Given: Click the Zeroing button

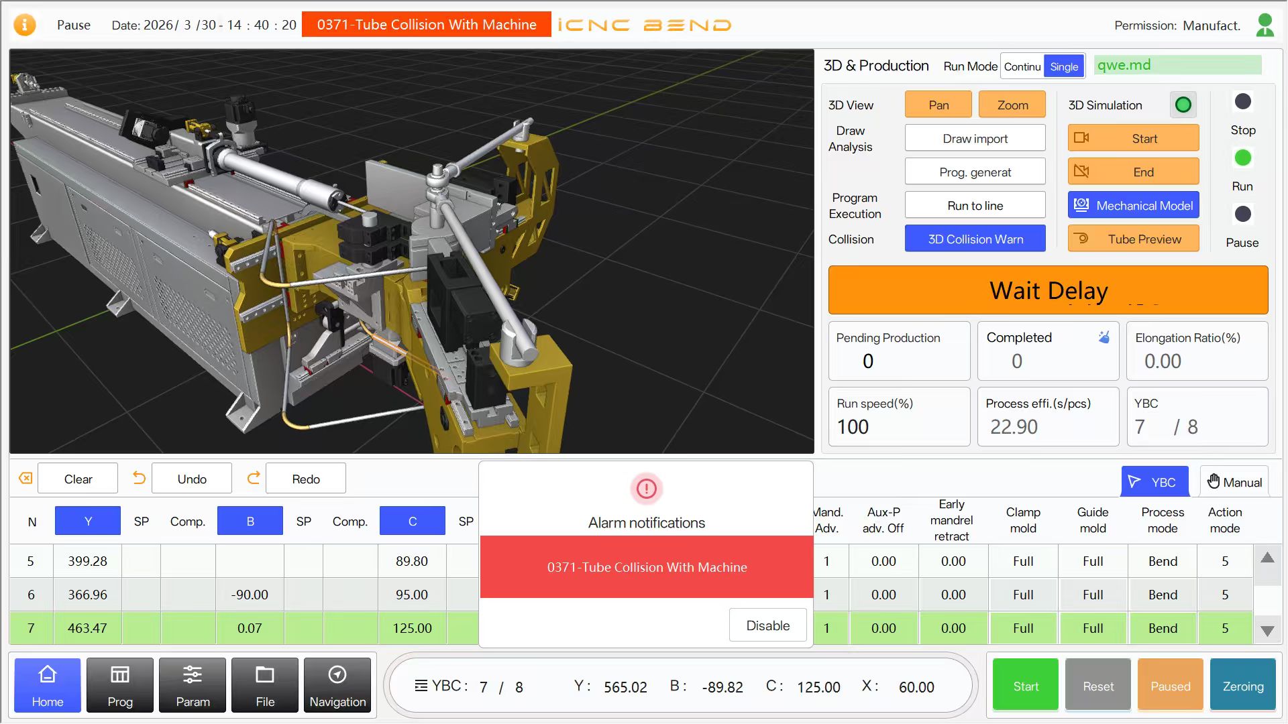Looking at the screenshot, I should [1243, 685].
